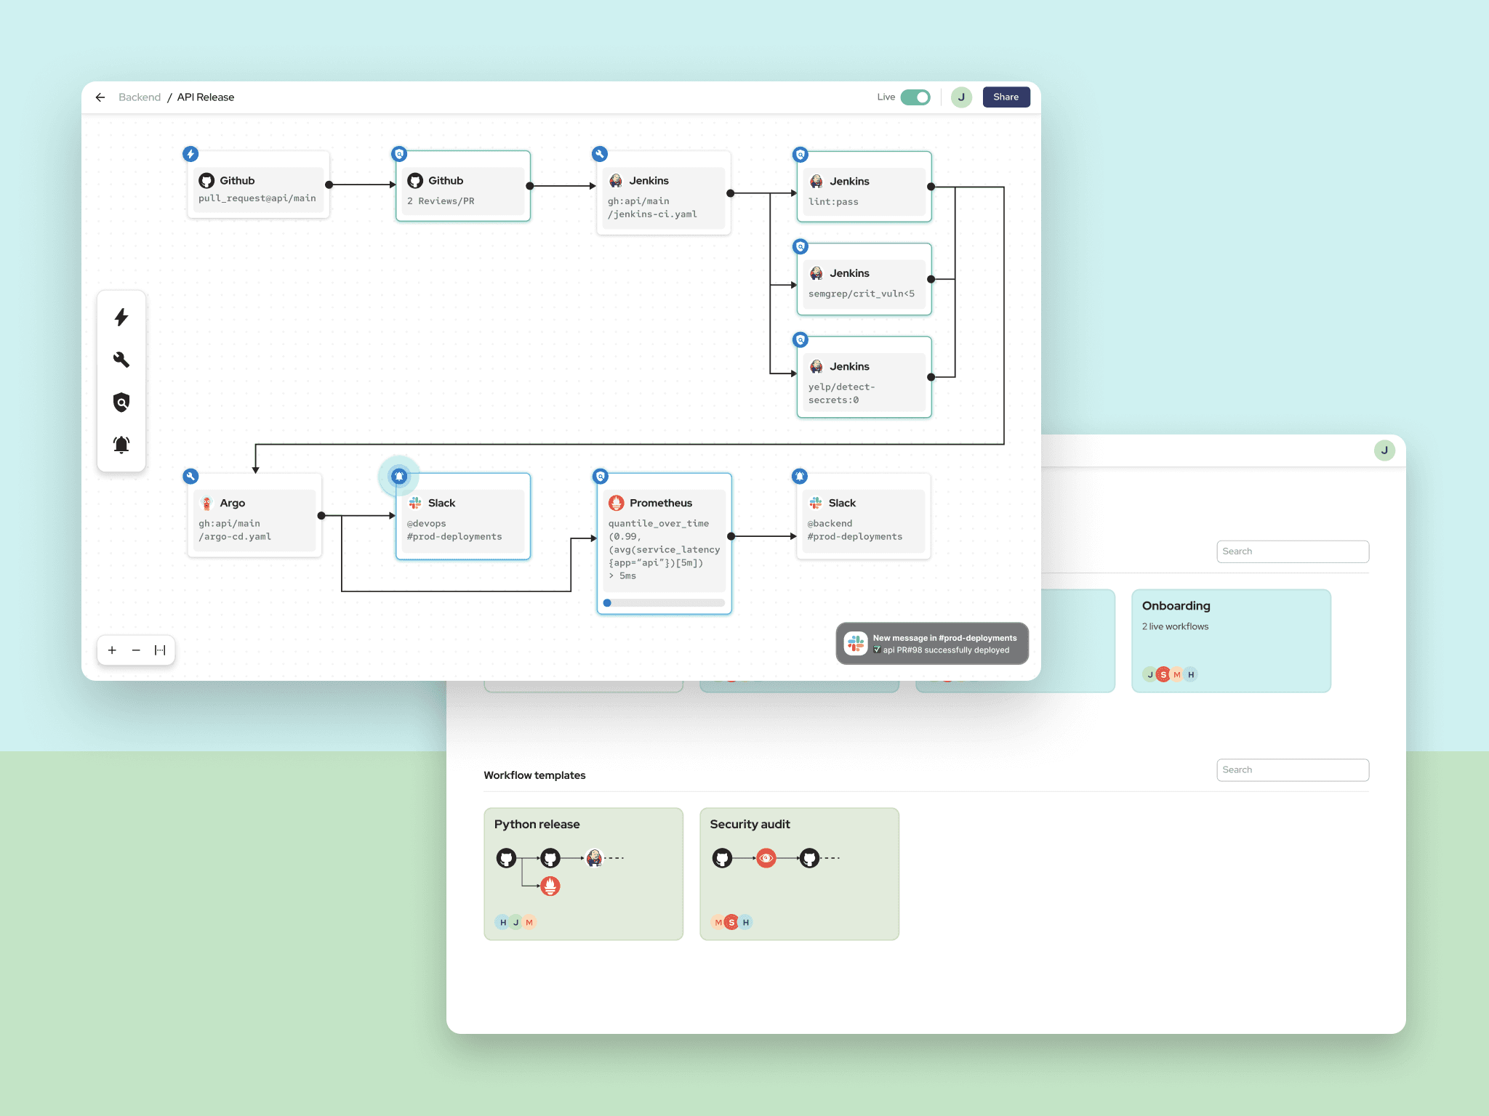Click the S avatar on the Onboarding card
This screenshot has height=1116, width=1489.
1163,675
